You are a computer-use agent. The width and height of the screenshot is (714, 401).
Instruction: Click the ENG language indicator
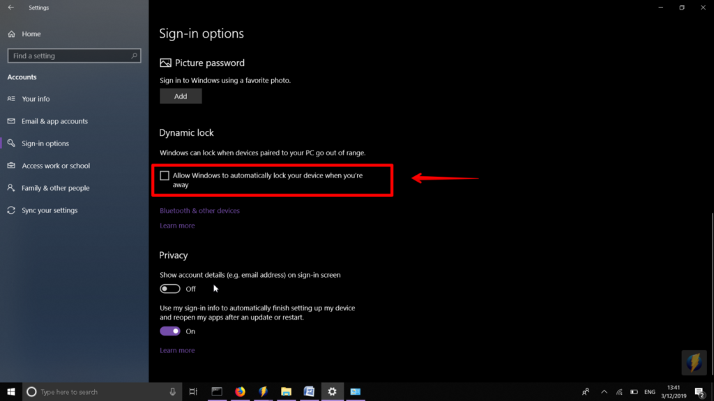click(x=650, y=391)
